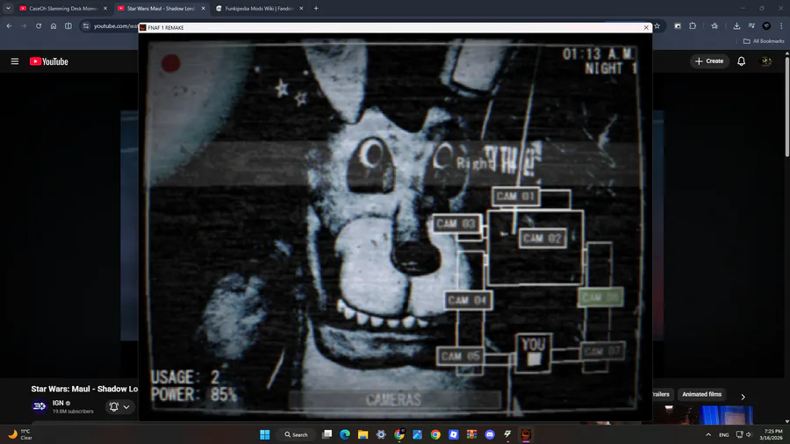Open the IGN channel avatar
The height and width of the screenshot is (444, 790).
[39, 406]
